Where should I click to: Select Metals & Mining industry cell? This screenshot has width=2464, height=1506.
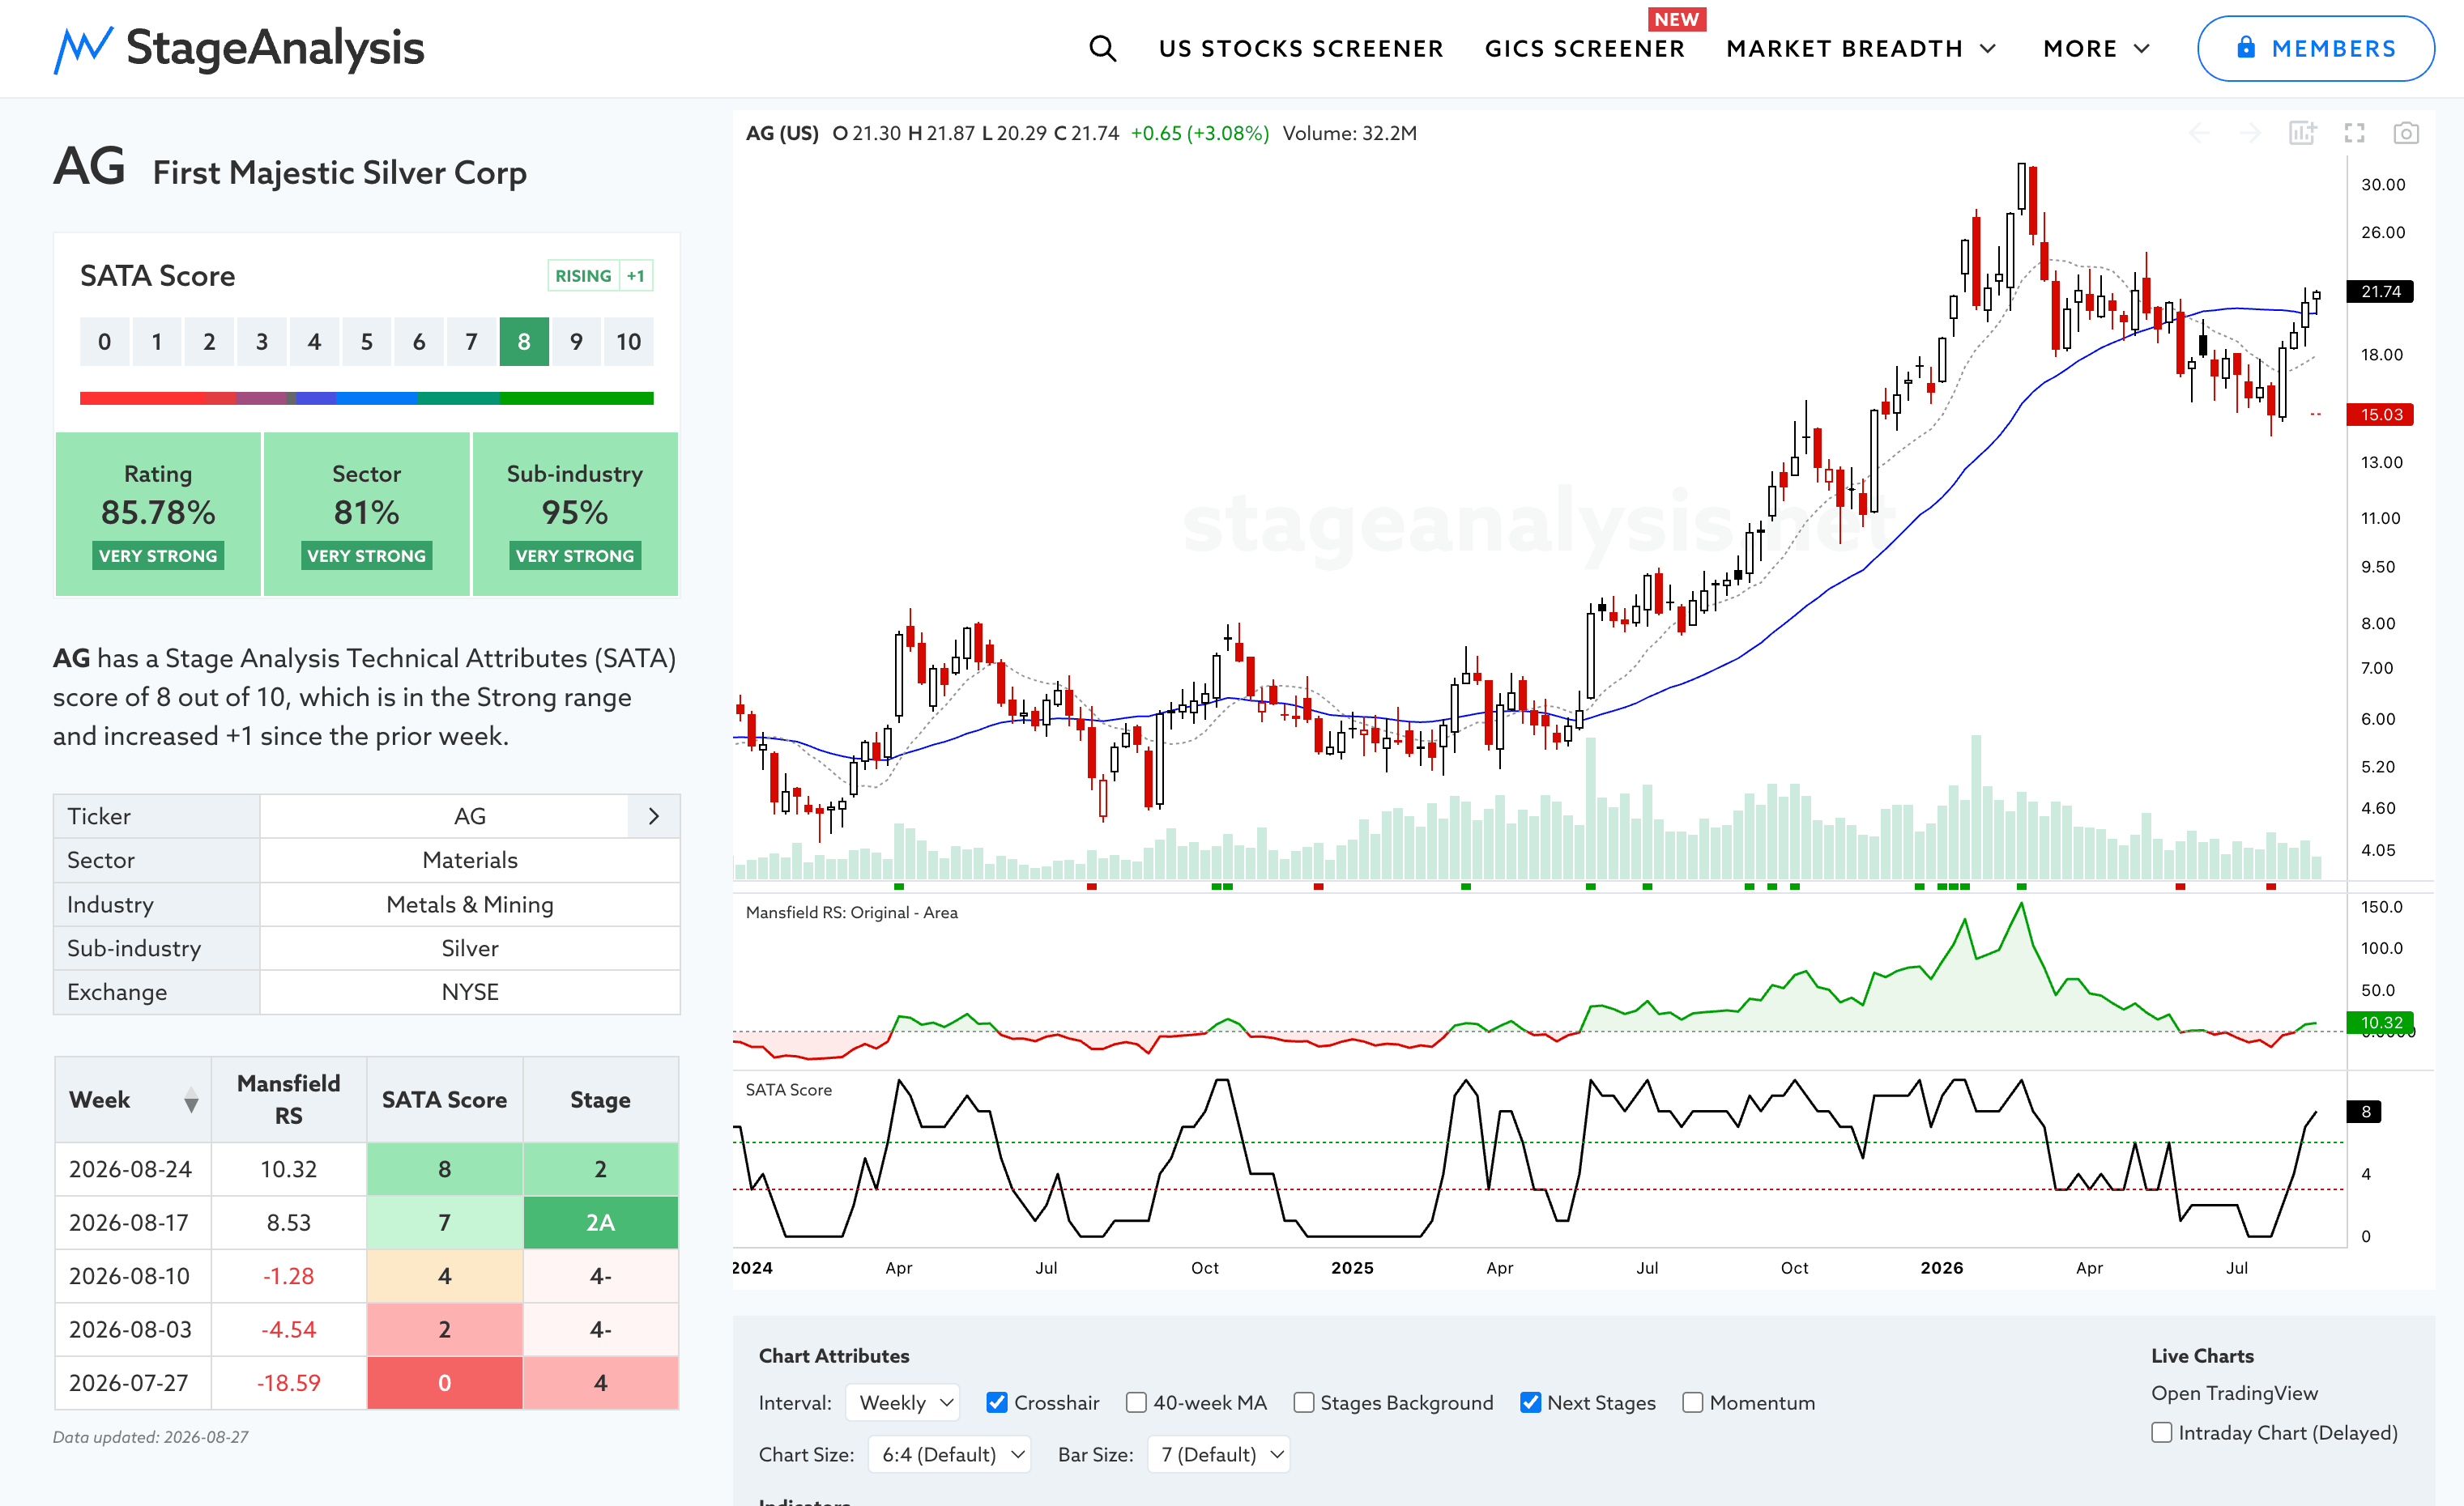point(470,904)
